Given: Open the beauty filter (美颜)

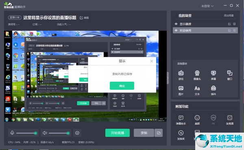Looking at the screenshot, I should (x=197, y=120).
